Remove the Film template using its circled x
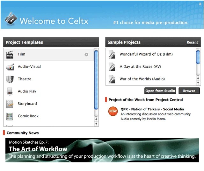The width and height of the screenshot is (204, 171). pos(86,54)
